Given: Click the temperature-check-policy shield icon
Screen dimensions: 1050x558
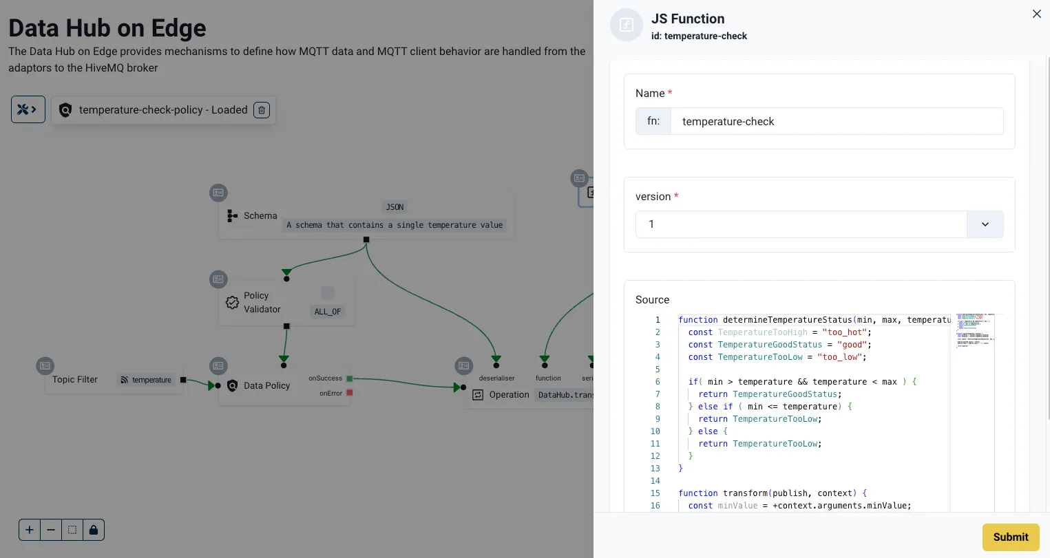Looking at the screenshot, I should (x=65, y=110).
